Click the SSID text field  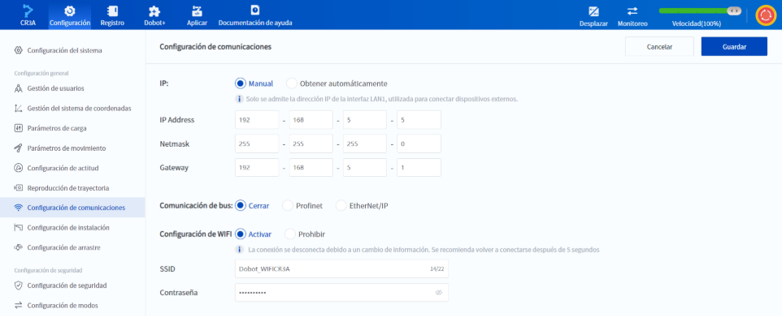[x=341, y=268]
